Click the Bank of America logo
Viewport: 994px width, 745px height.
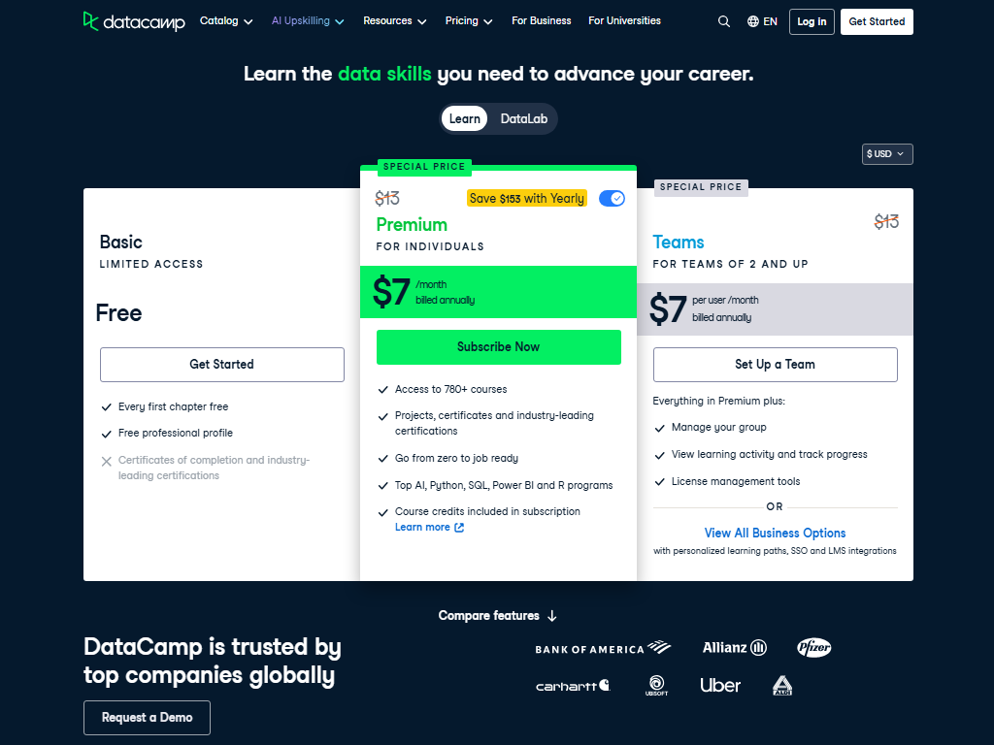click(x=602, y=647)
